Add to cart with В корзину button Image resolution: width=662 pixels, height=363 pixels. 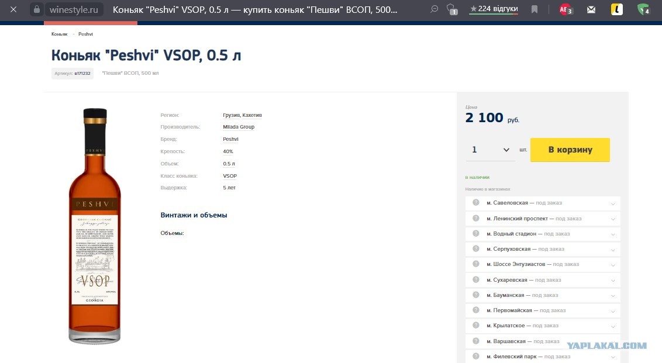(x=570, y=150)
